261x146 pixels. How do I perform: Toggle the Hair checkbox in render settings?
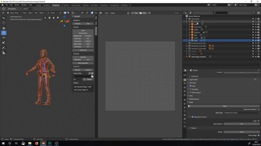(x=190, y=86)
